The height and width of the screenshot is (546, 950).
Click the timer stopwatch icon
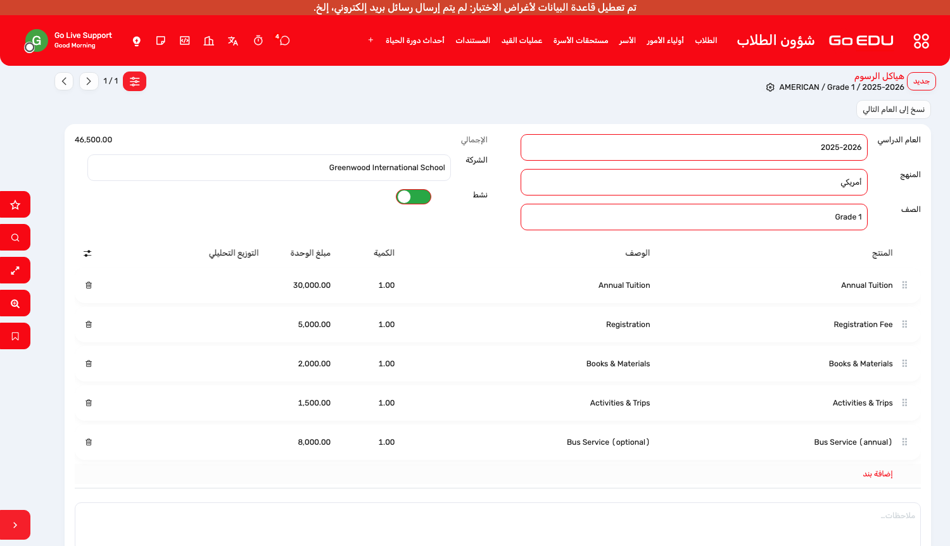[x=258, y=40]
